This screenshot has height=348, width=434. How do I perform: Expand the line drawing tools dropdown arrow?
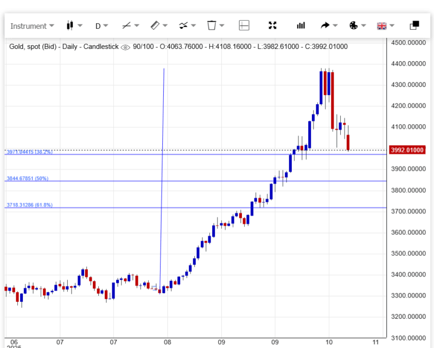click(137, 25)
